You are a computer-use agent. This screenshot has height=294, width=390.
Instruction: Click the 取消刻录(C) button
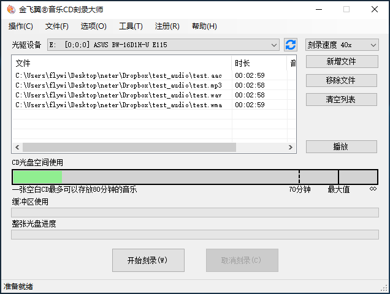[242, 260]
